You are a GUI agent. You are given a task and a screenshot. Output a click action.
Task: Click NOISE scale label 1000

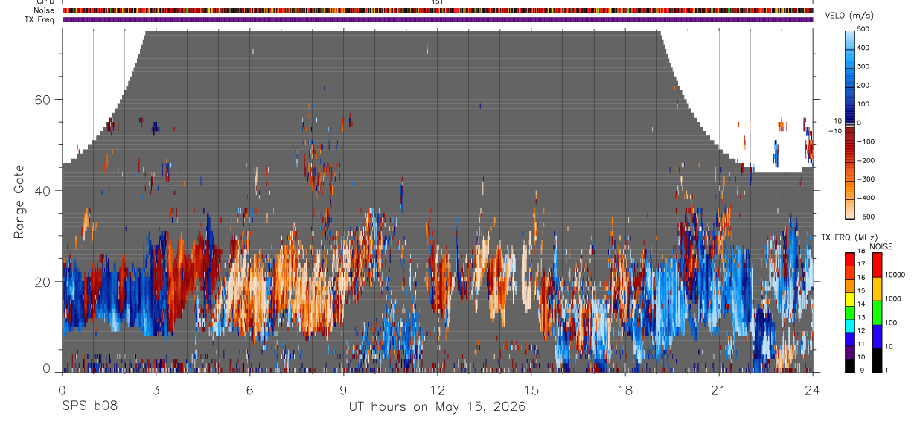pos(893,298)
